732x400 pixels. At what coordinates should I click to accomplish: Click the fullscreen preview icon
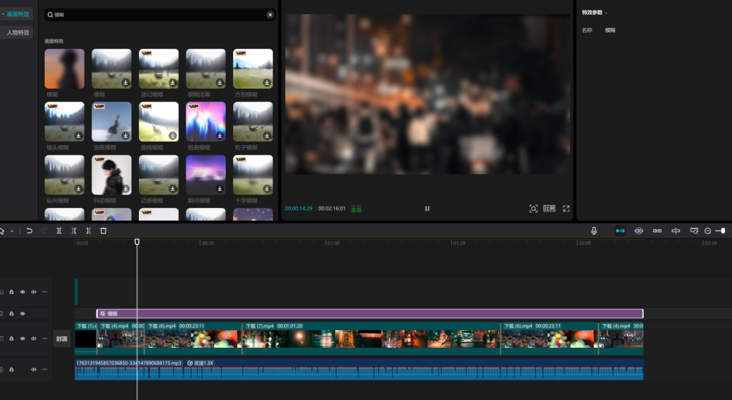pos(566,209)
